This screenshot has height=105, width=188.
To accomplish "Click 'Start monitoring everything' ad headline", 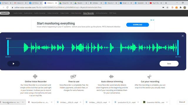I will 56,23.
